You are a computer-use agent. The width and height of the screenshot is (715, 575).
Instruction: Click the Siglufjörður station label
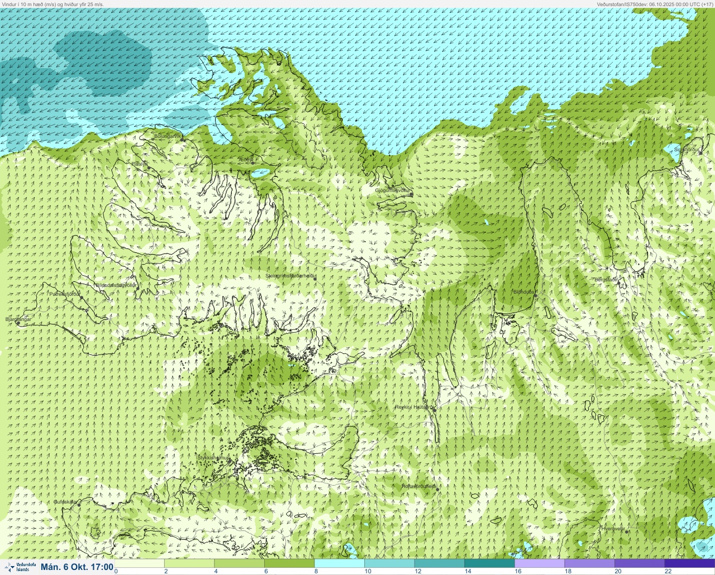point(687,150)
